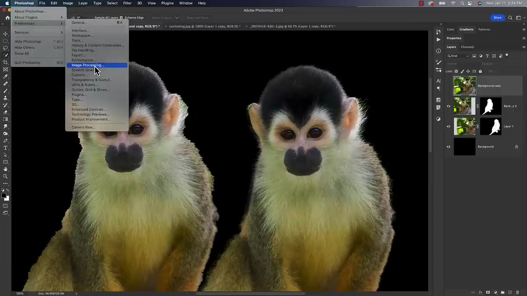The width and height of the screenshot is (527, 296).
Task: Toggle visibility of Background copy layer
Action: pyautogui.click(x=448, y=86)
